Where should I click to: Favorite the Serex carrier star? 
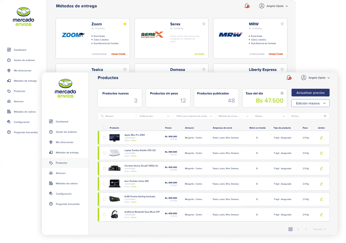click(x=204, y=24)
